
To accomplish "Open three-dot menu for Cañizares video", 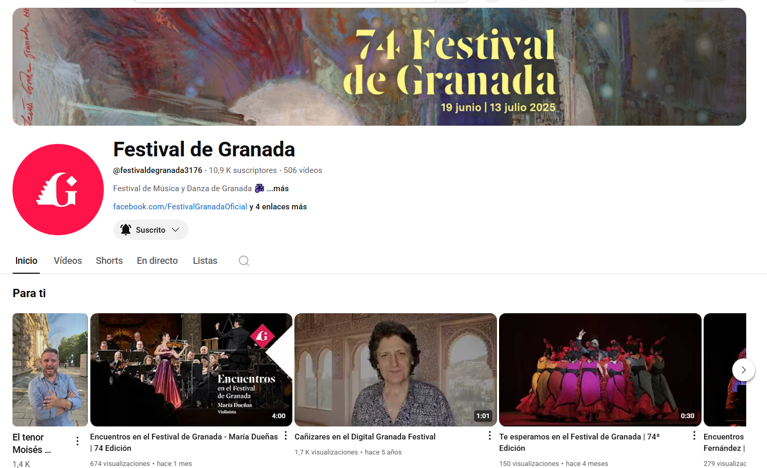I will (490, 436).
